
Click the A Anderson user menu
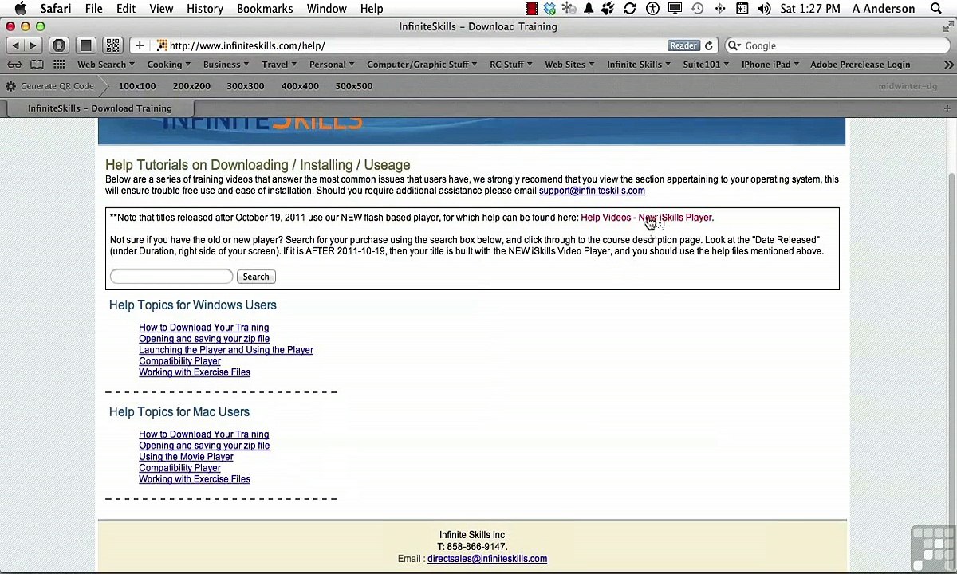tap(884, 9)
